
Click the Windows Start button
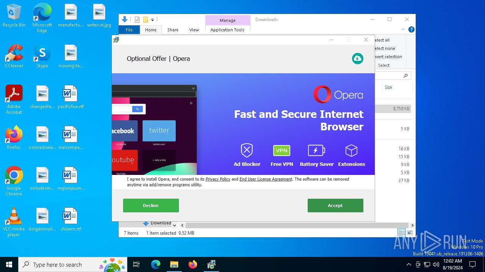(9, 264)
